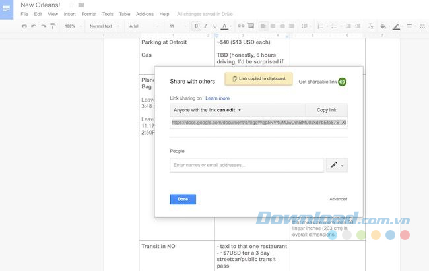Toggle underline formatting

(x=215, y=26)
